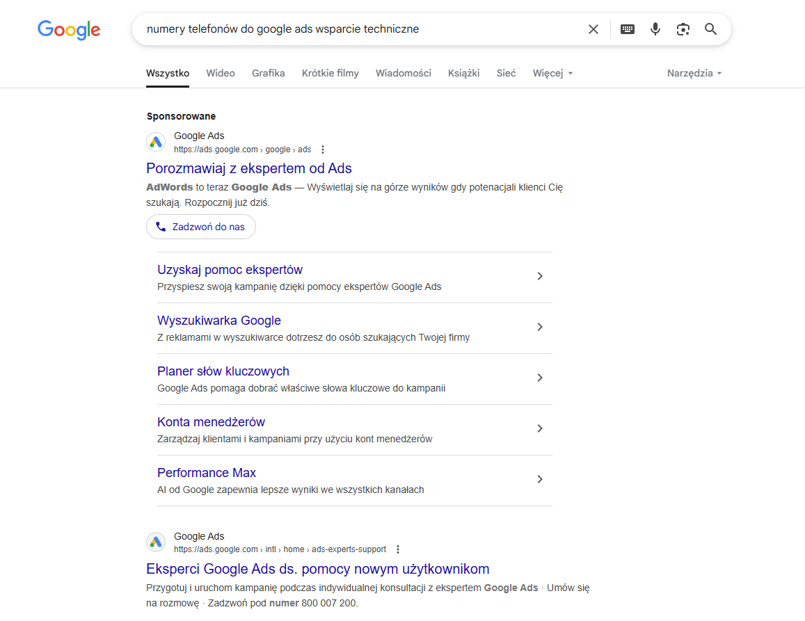The width and height of the screenshot is (805, 621).
Task: Open the Performance Max sitelink
Action: coord(207,473)
